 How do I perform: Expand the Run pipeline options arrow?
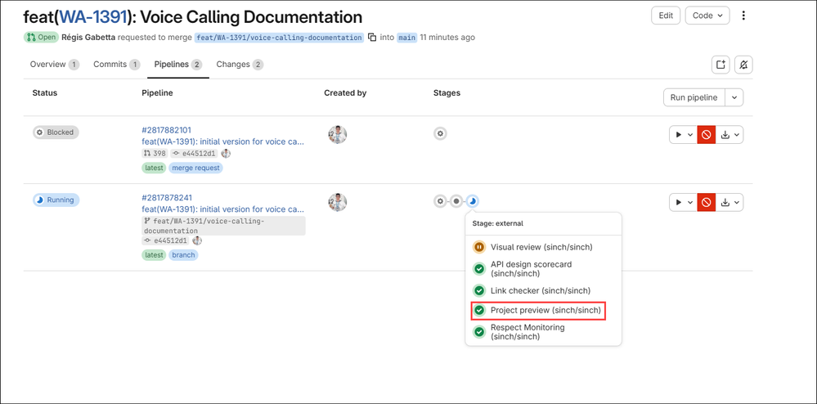(734, 97)
